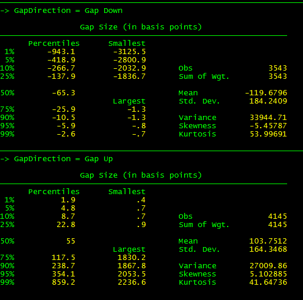The image size is (303, 300).
Task: Click the Gap Down median -65.3
Action: (64, 92)
